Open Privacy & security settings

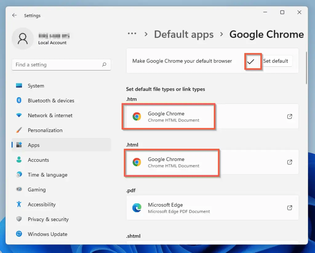click(62, 219)
